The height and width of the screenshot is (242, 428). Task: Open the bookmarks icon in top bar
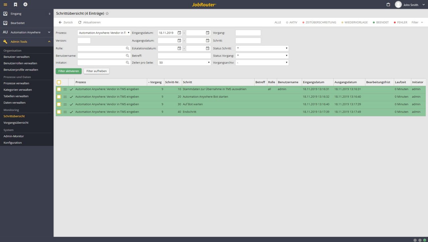click(15, 4)
